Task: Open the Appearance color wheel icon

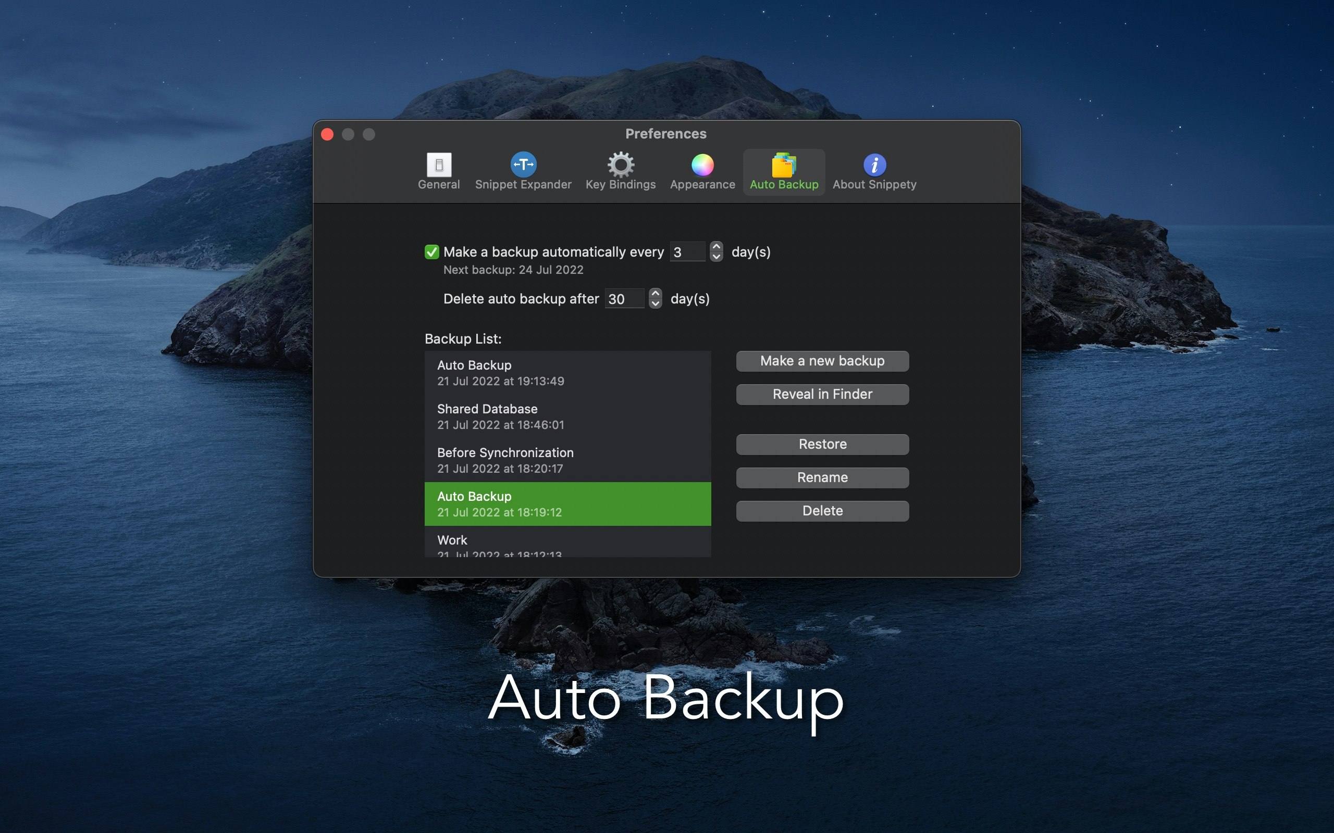Action: pyautogui.click(x=702, y=165)
